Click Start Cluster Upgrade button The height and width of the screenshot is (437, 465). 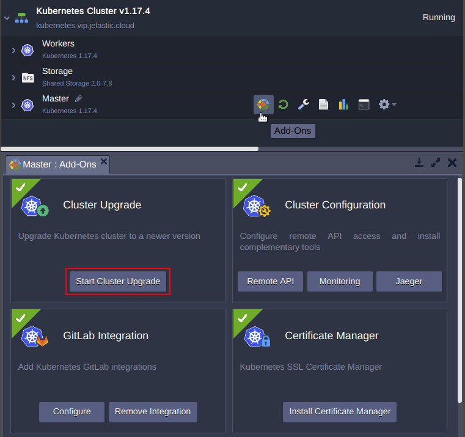click(118, 281)
